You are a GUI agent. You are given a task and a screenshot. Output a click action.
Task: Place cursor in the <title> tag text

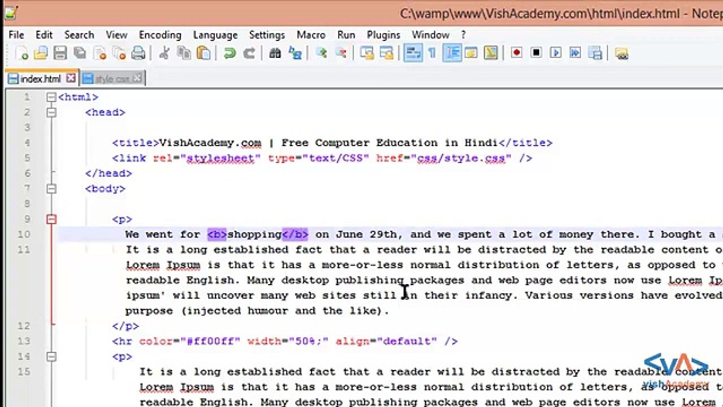(328, 143)
